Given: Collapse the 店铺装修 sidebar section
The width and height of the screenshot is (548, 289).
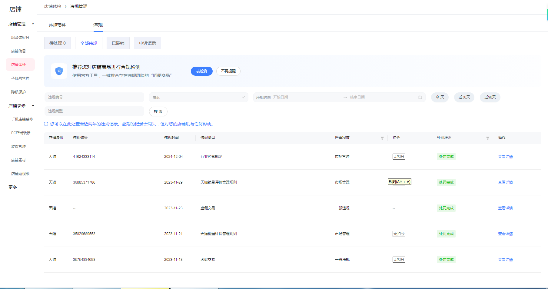Looking at the screenshot, I should 33,105.
